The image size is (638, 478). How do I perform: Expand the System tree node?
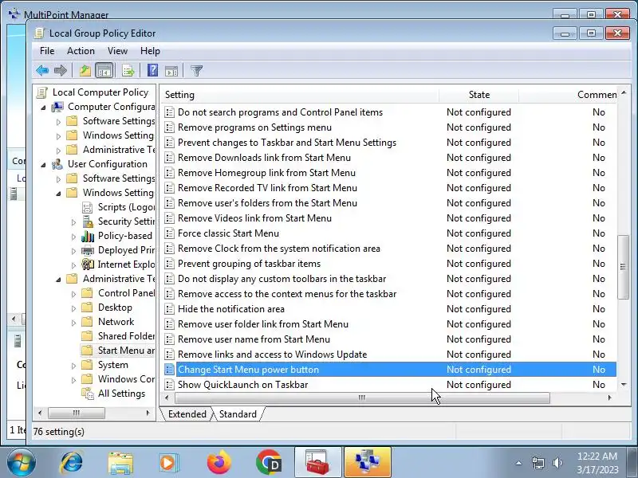pos(73,366)
